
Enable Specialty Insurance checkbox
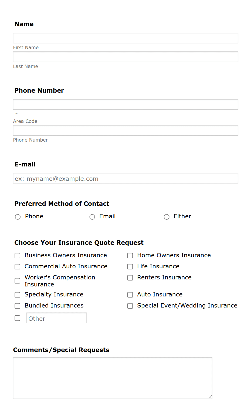click(17, 295)
